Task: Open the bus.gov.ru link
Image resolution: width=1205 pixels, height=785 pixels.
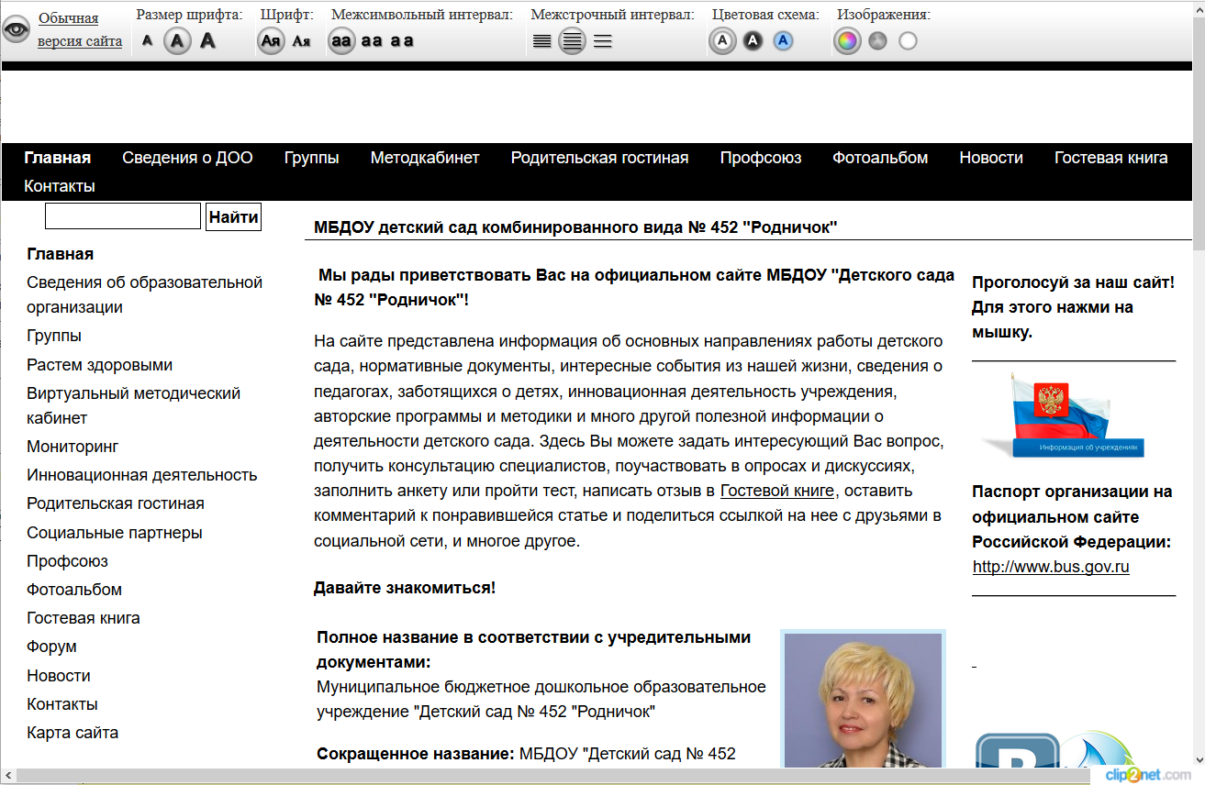Action: (1051, 567)
